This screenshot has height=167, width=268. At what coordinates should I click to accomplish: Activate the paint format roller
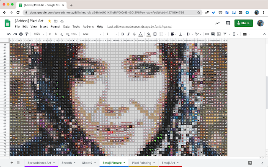pos(27,34)
